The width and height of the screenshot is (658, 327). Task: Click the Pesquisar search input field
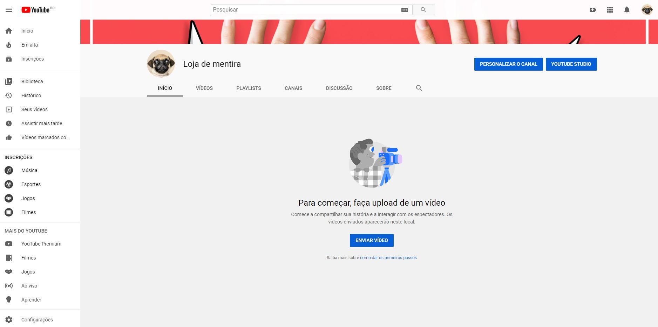[x=305, y=9]
